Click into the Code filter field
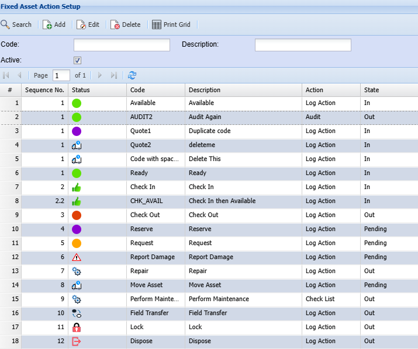Screen dimensions: 418x349 pyautogui.click(x=122, y=45)
